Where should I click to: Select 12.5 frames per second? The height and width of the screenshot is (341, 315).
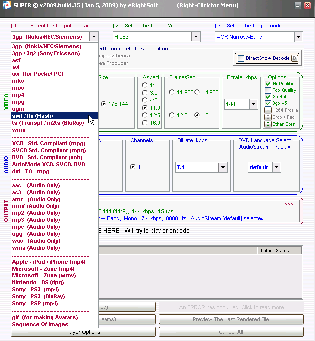pyautogui.click(x=171, y=115)
